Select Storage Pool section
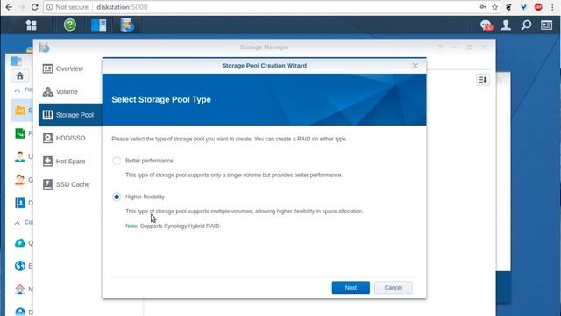Image resolution: width=561 pixels, height=316 pixels. pos(70,115)
